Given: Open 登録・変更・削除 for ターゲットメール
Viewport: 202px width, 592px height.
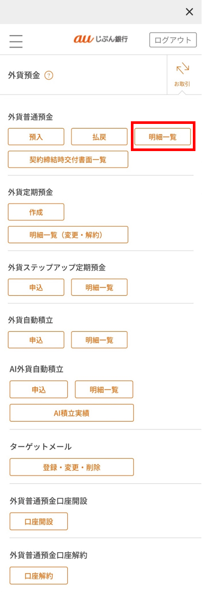Looking at the screenshot, I should [x=72, y=467].
